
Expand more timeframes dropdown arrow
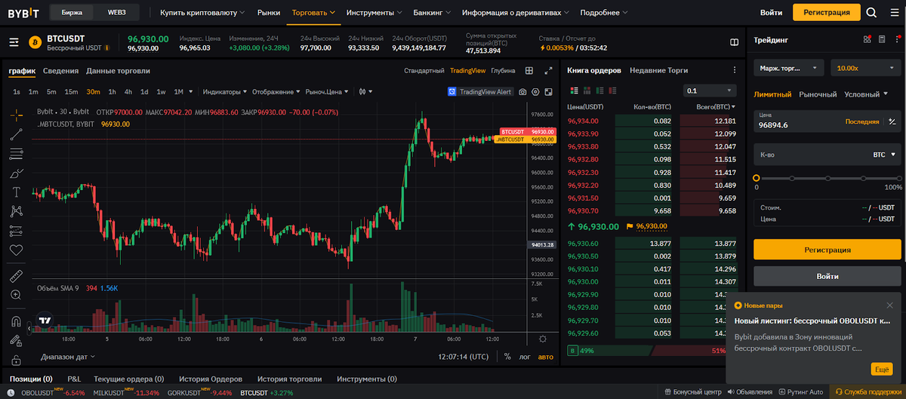click(191, 92)
